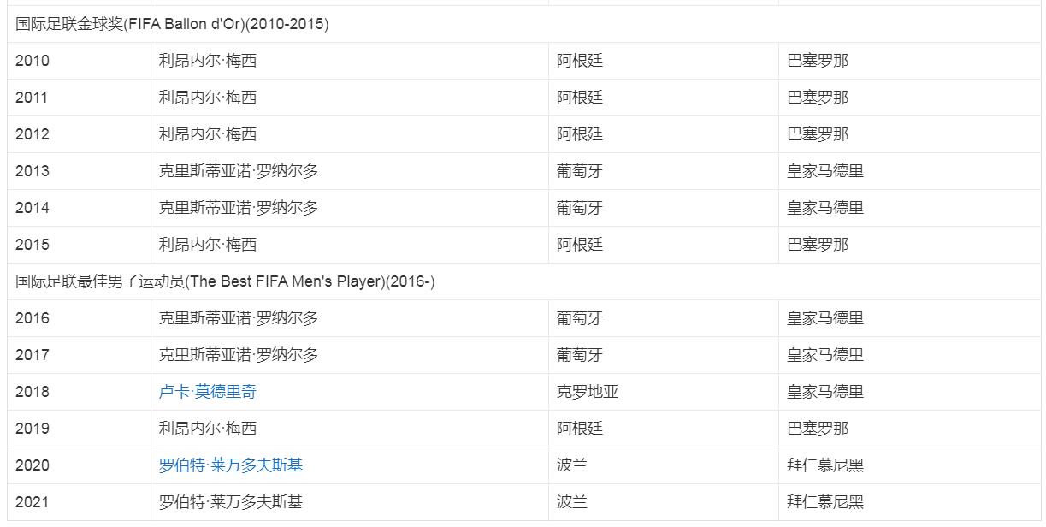
Task: Select 巴塞罗那 in the 2019 row
Action: click(817, 429)
